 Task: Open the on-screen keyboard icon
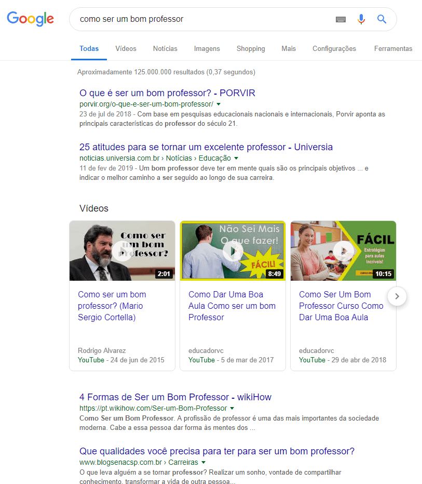click(x=341, y=19)
